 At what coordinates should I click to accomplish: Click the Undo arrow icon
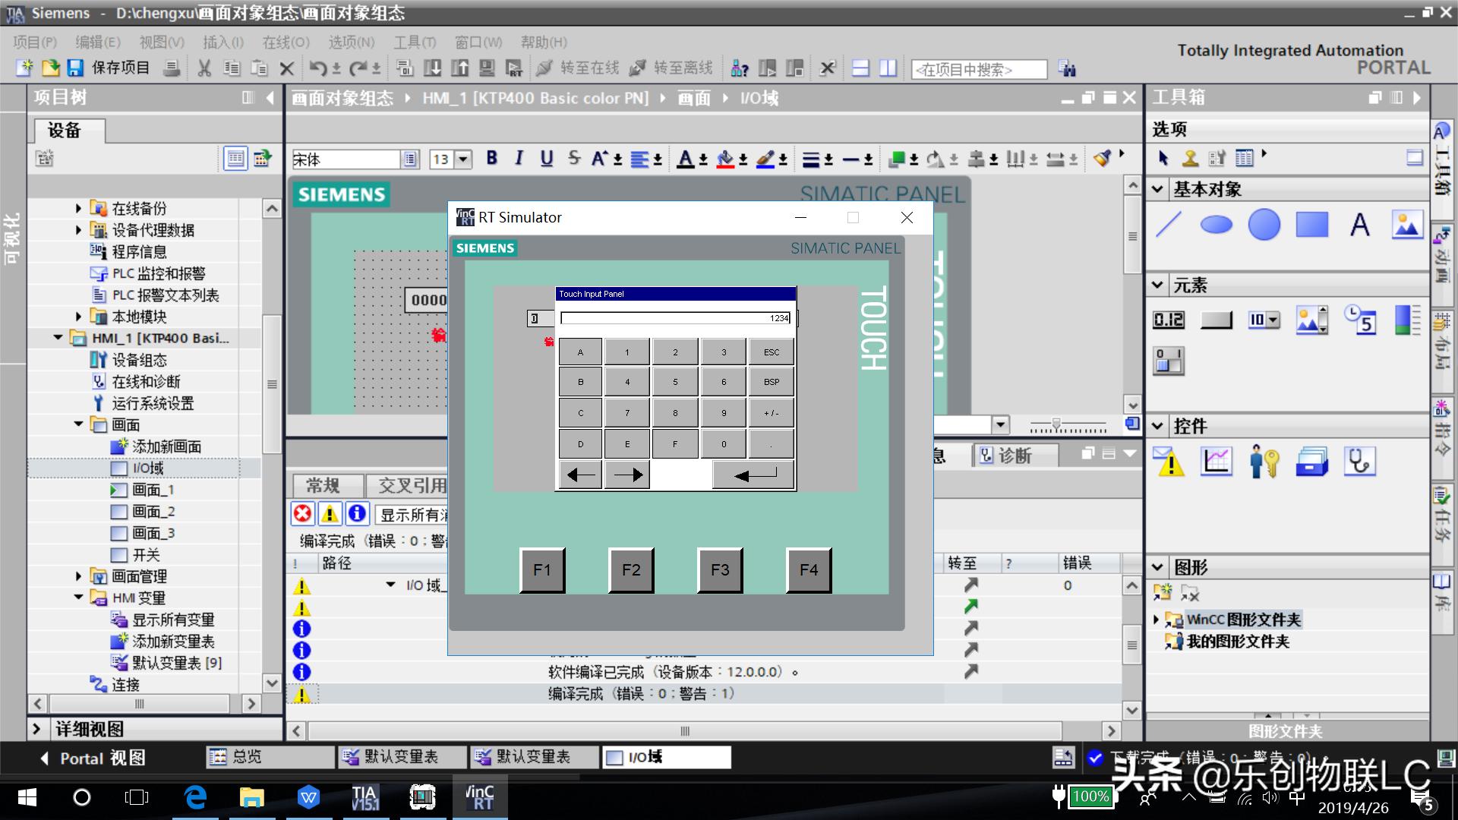click(317, 68)
